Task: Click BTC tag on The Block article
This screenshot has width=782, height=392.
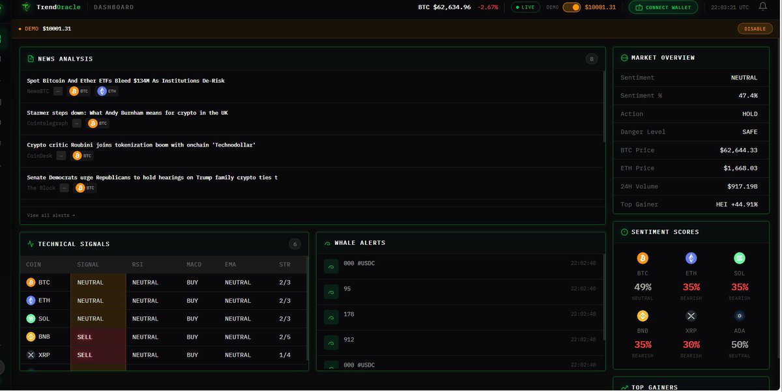Action: [86, 188]
